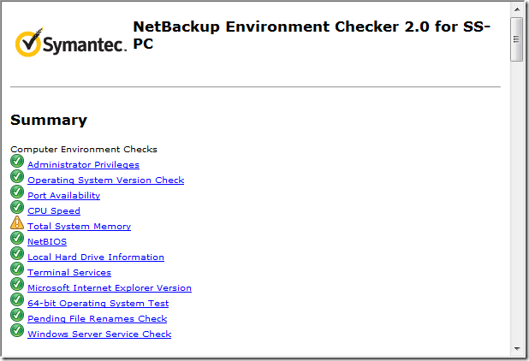Image resolution: width=529 pixels, height=361 pixels.
Task: Click the scrollbar down arrow
Action: click(516, 349)
